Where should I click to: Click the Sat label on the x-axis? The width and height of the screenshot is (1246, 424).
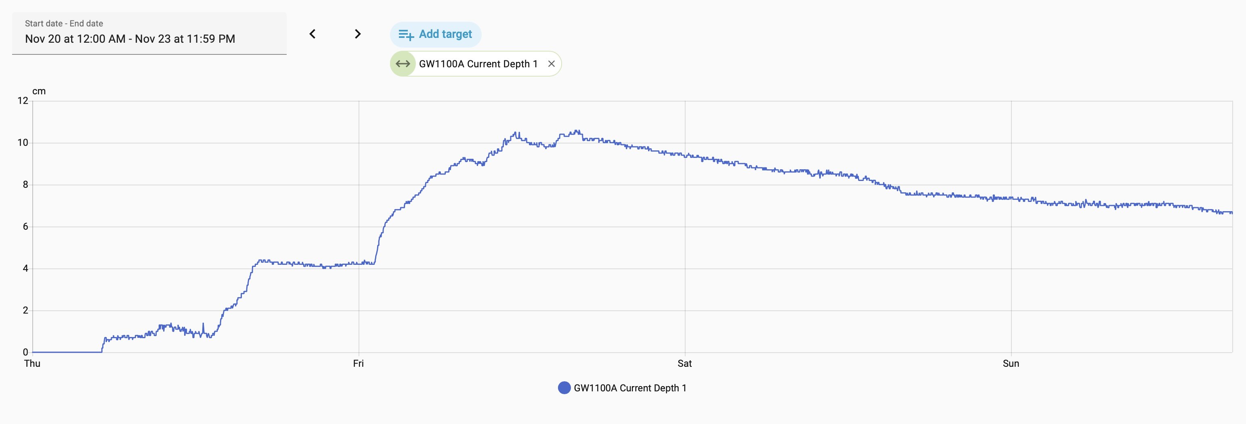(x=684, y=364)
